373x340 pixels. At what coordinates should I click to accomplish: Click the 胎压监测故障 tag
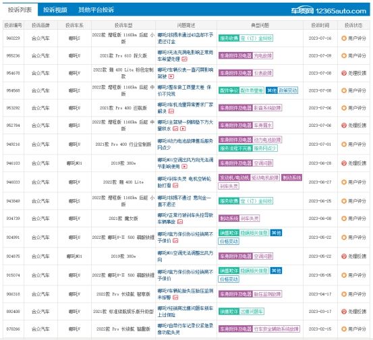[x=267, y=294]
